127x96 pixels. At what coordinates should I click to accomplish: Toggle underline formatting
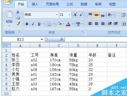(39, 24)
